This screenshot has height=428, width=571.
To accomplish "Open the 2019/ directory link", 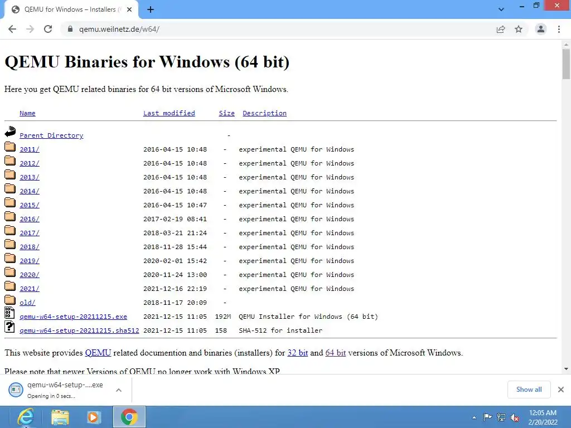I will 30,261.
